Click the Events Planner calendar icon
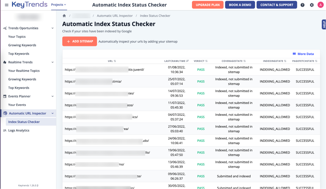 [x=5, y=96]
